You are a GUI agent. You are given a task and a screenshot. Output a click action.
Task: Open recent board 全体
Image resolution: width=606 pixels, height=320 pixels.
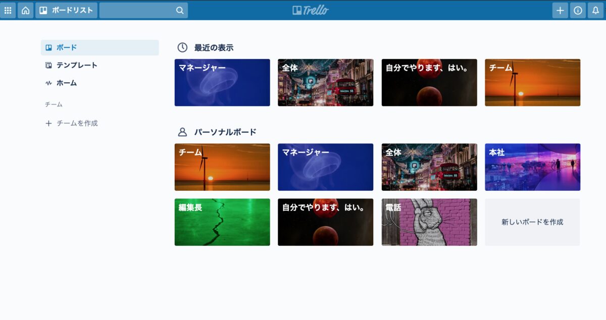326,82
